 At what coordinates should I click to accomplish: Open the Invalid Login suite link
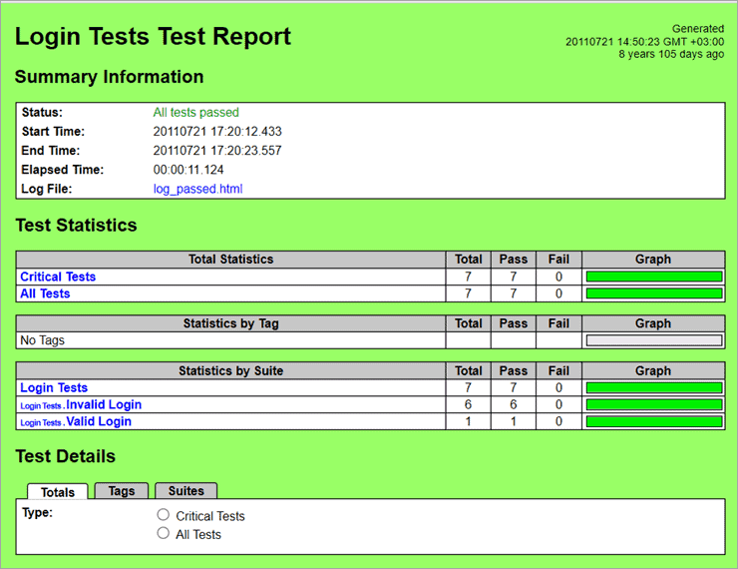pos(104,404)
